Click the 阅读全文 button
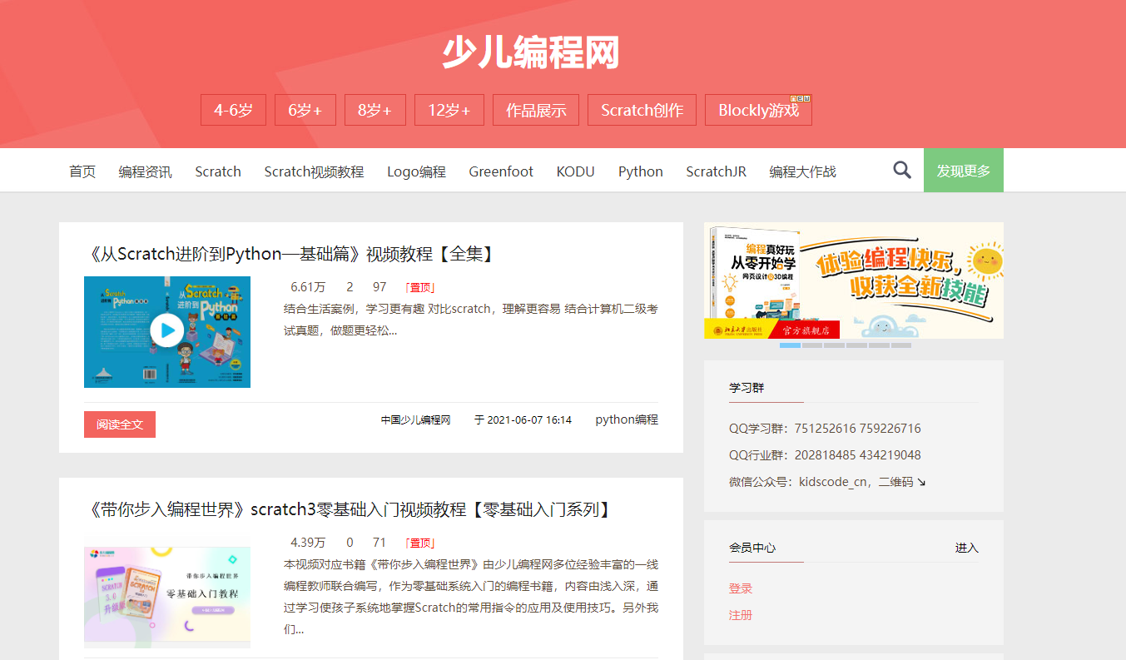1126x660 pixels. (x=120, y=424)
